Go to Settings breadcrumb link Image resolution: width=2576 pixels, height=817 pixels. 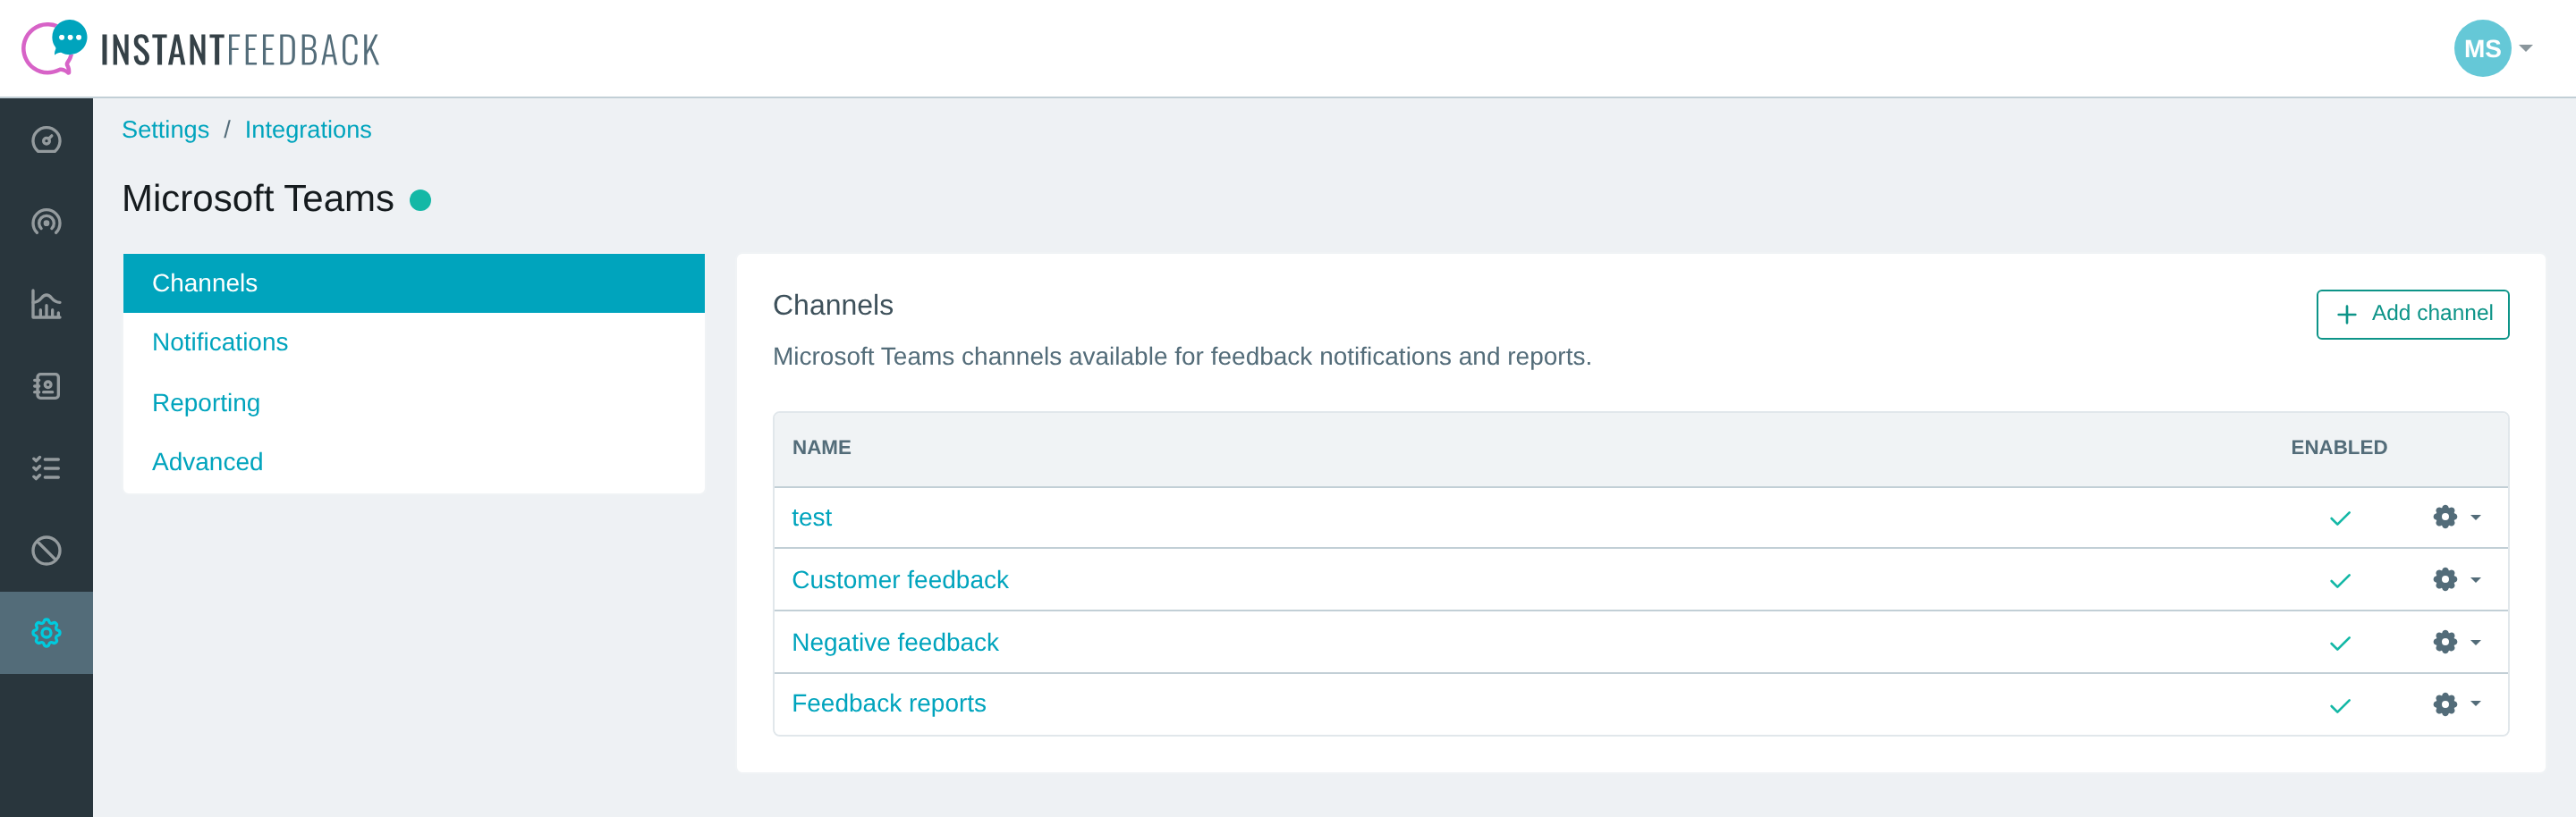click(165, 130)
